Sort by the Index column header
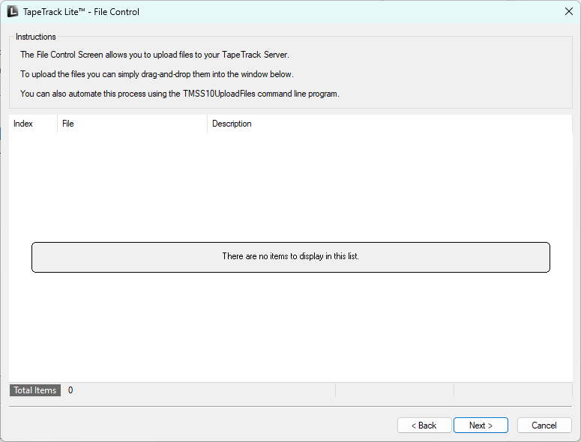The width and height of the screenshot is (581, 442). 33,124
